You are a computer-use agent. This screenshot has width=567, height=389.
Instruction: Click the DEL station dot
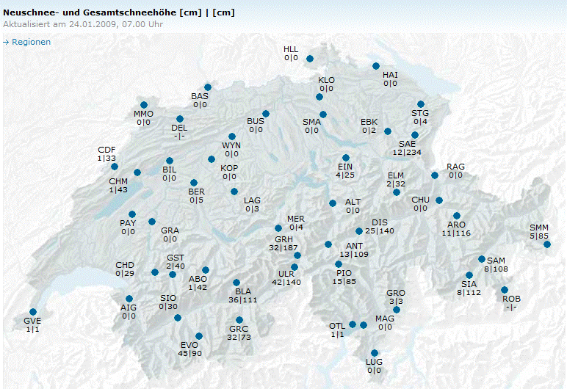coord(180,119)
